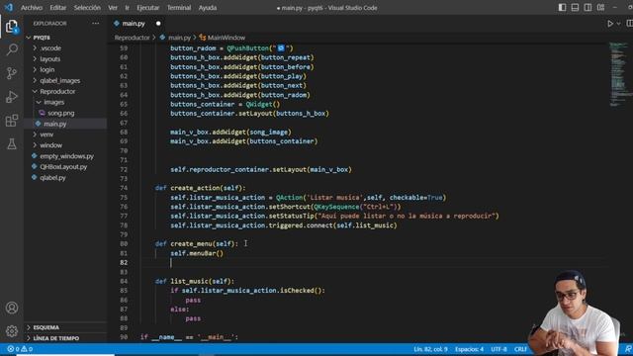Image resolution: width=633 pixels, height=356 pixels.
Task: Change end of line CRLF setting
Action: click(520, 349)
